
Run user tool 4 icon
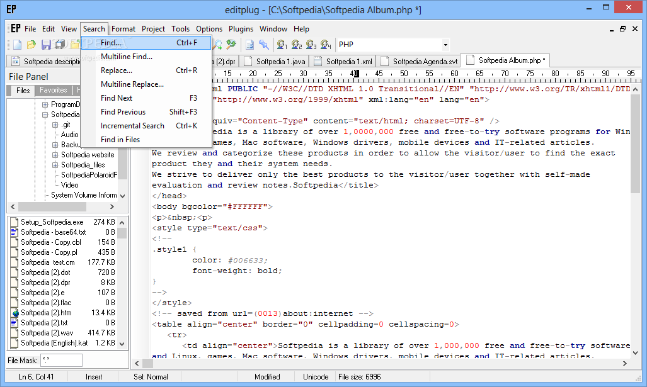point(326,45)
